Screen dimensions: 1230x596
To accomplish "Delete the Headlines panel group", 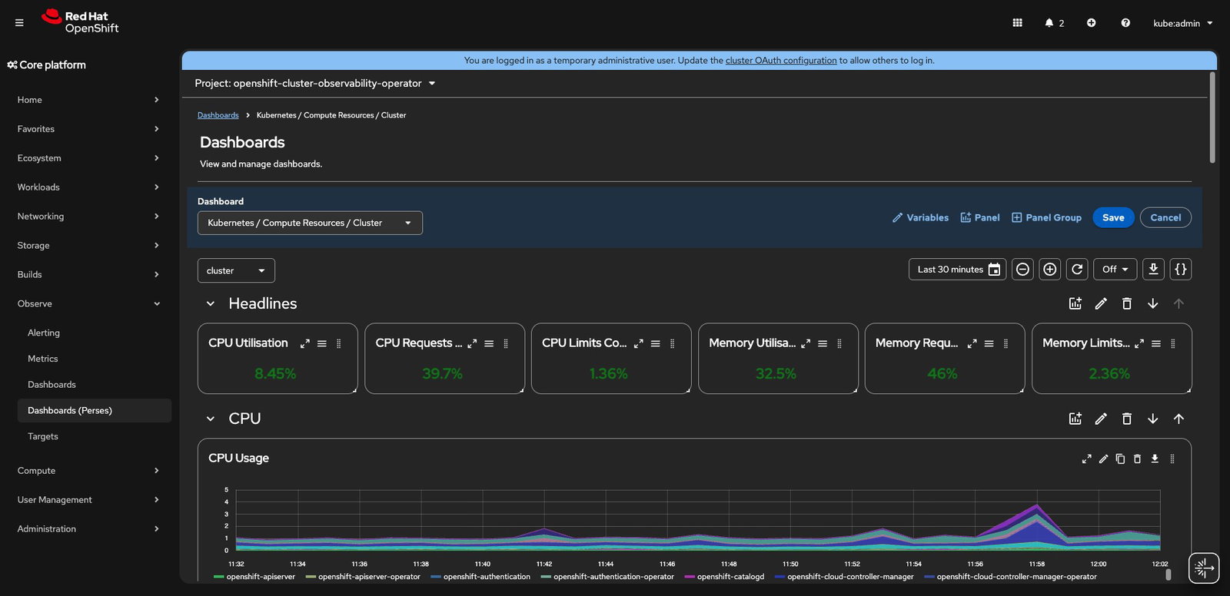I will click(1127, 303).
